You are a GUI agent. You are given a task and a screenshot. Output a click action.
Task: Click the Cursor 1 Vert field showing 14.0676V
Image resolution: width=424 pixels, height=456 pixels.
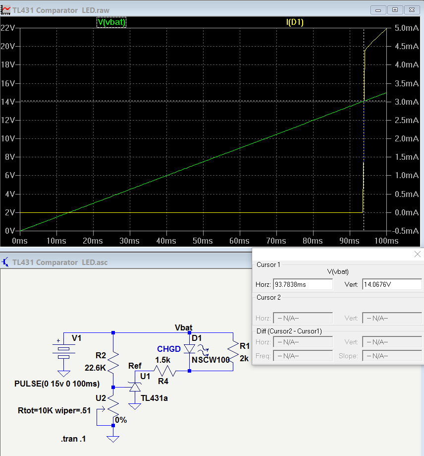[392, 284]
